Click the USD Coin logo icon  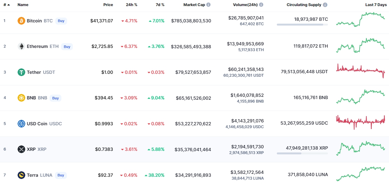click(x=21, y=124)
